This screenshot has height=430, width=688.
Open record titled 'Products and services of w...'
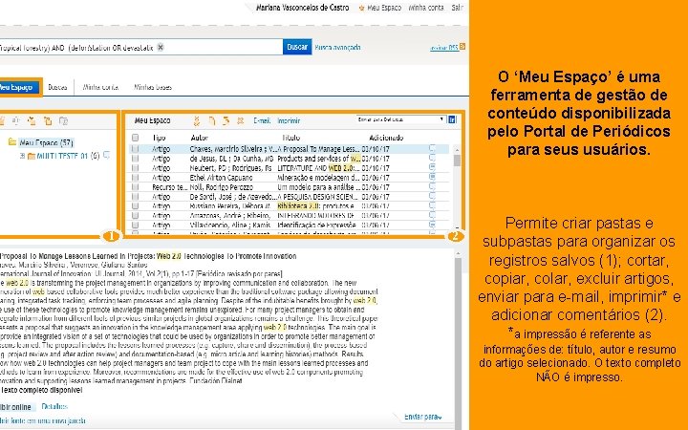tap(319, 159)
